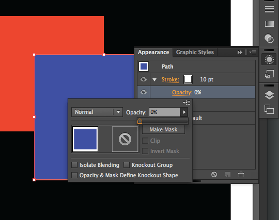Open the Appearance panel dock icon

tap(269, 59)
